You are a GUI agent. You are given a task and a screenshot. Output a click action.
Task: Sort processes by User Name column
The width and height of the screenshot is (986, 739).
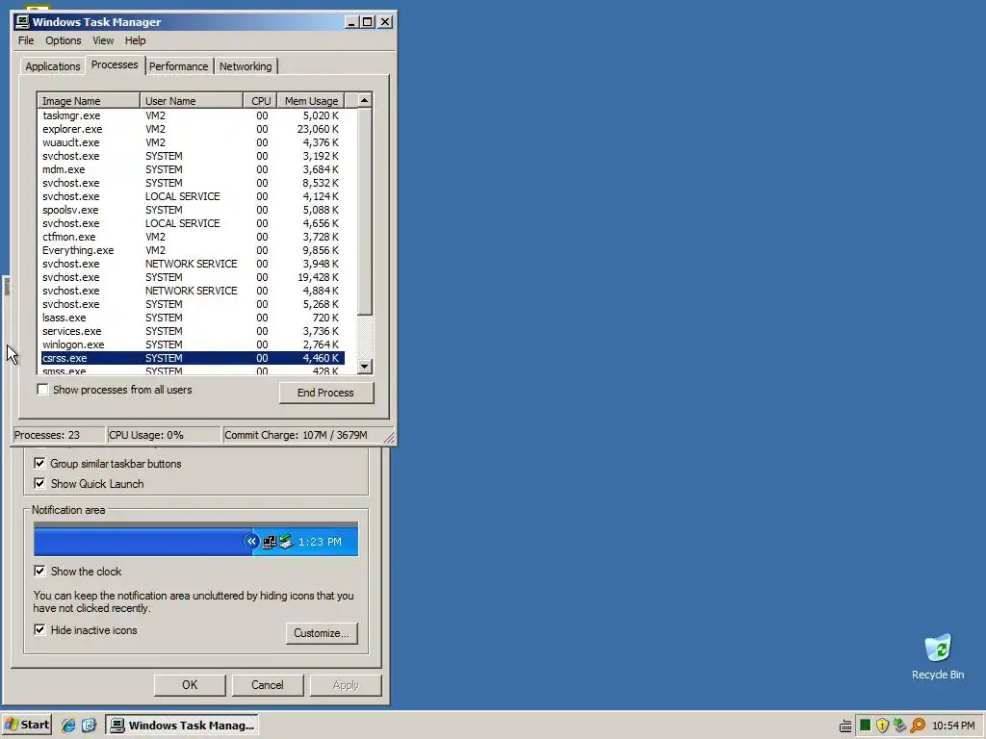[192, 100]
